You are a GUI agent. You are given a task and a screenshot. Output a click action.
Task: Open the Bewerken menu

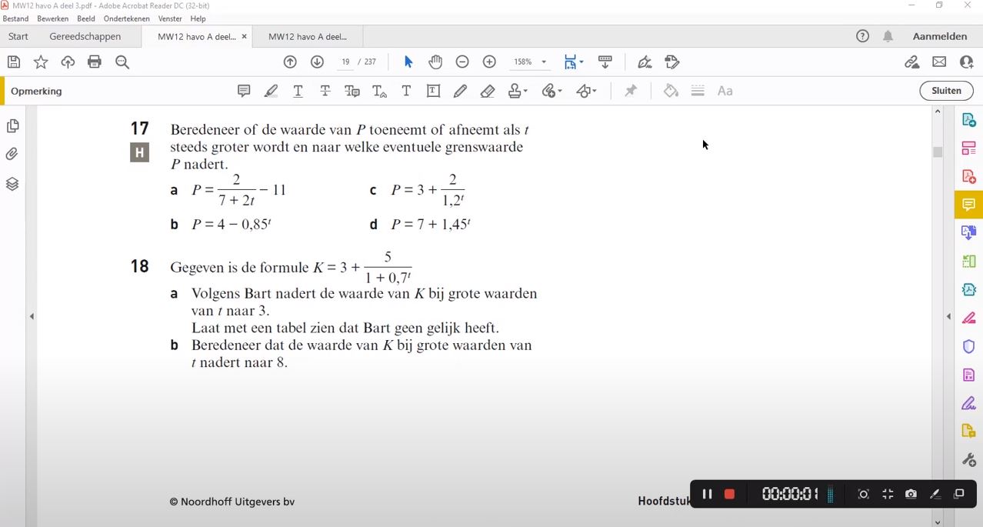(52, 18)
